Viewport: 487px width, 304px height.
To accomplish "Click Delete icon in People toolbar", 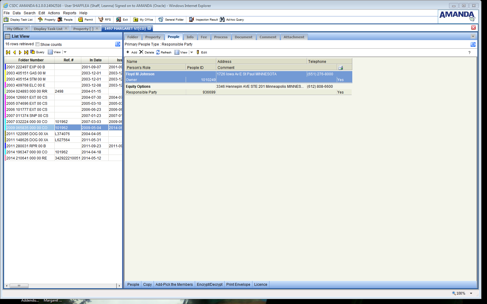I will 141,52.
